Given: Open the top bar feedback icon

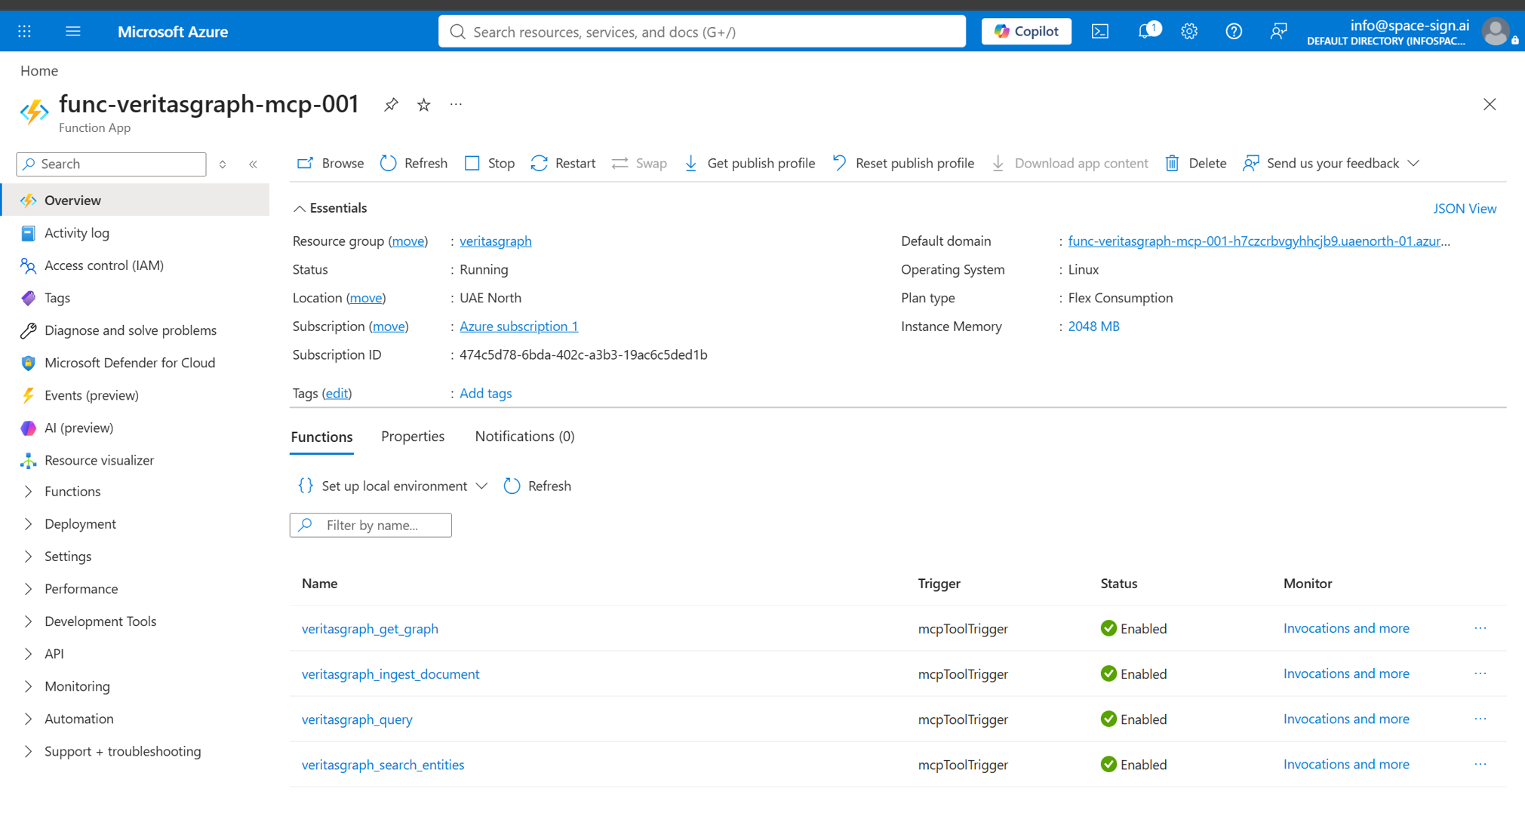Looking at the screenshot, I should pyautogui.click(x=1278, y=31).
